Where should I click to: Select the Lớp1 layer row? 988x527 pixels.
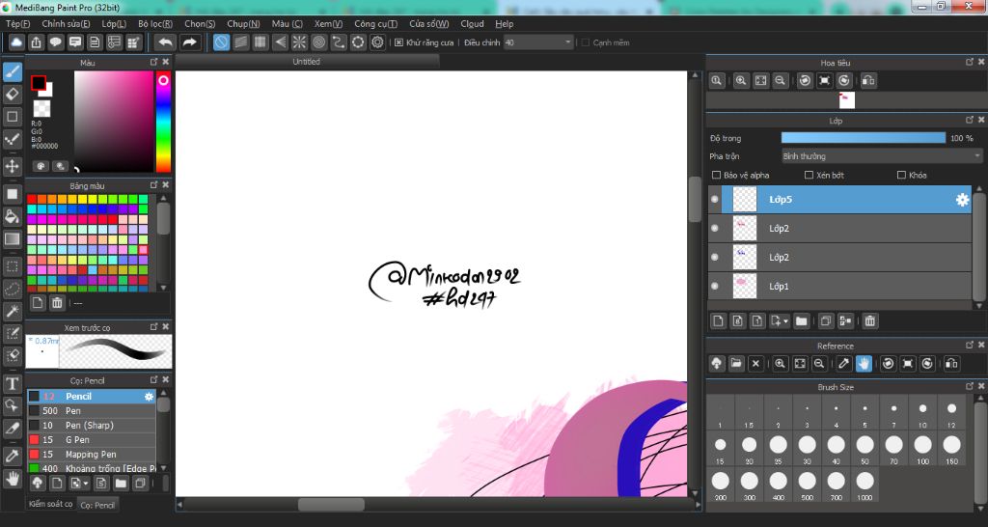click(x=840, y=287)
